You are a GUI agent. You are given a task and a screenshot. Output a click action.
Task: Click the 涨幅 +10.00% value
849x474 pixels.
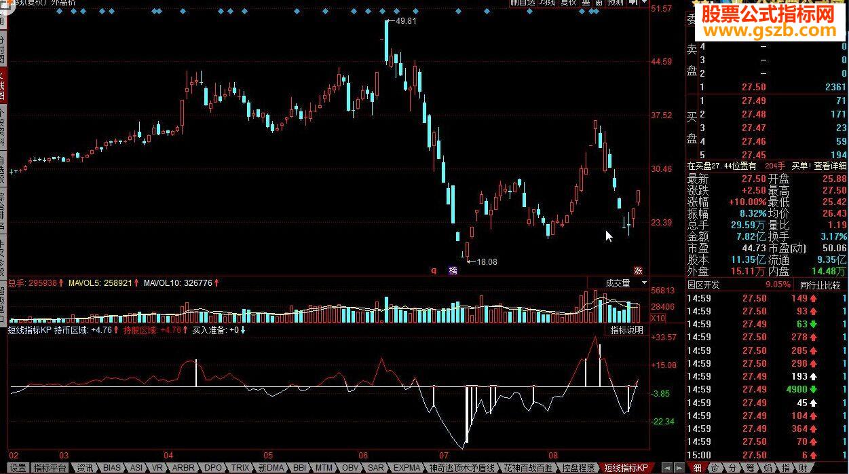coord(747,202)
